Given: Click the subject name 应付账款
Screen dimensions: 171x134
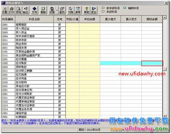Looking at the screenshot, I should [x=21, y=63].
